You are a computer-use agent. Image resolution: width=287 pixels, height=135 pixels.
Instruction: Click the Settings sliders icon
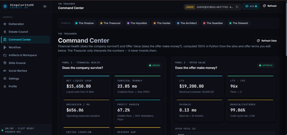(5, 79)
